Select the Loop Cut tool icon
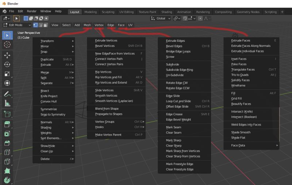The height and width of the screenshot is (185, 292). click(x=7, y=152)
